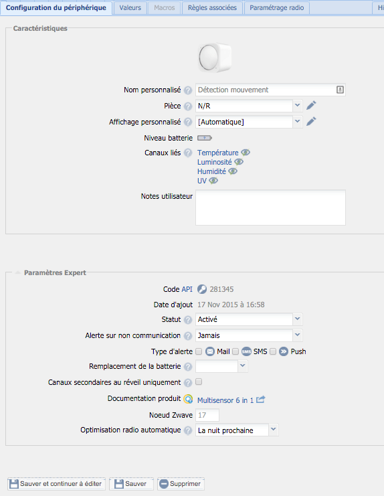
Task: Check Canaux secondaires au réveil uniquement
Action: pos(199,382)
